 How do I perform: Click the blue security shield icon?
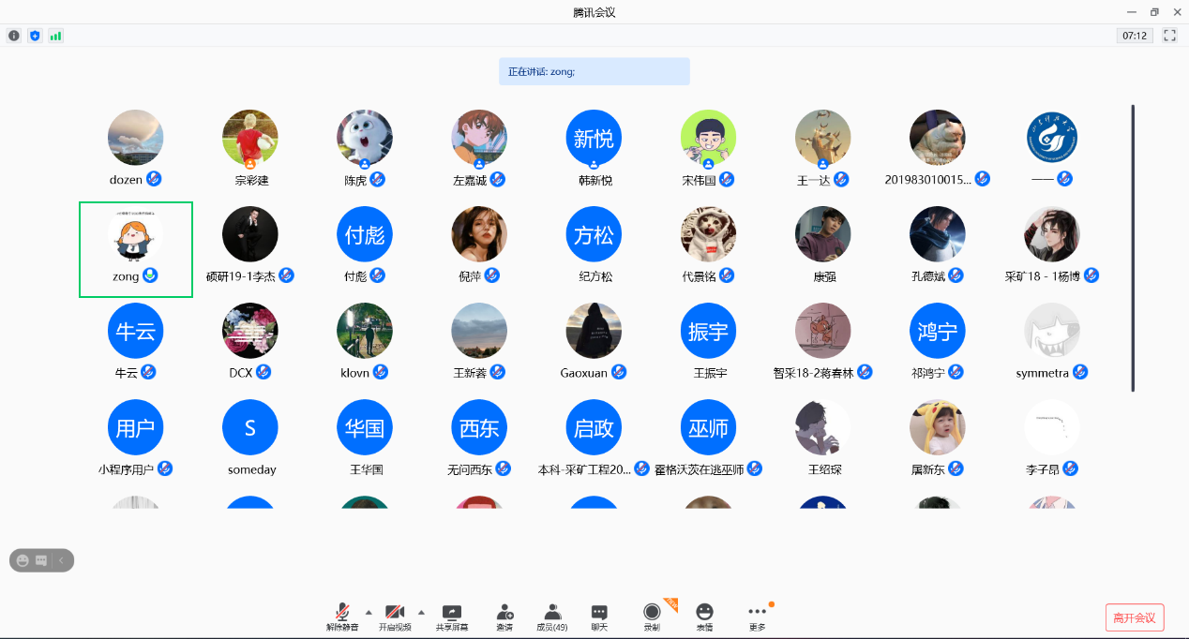click(x=35, y=36)
